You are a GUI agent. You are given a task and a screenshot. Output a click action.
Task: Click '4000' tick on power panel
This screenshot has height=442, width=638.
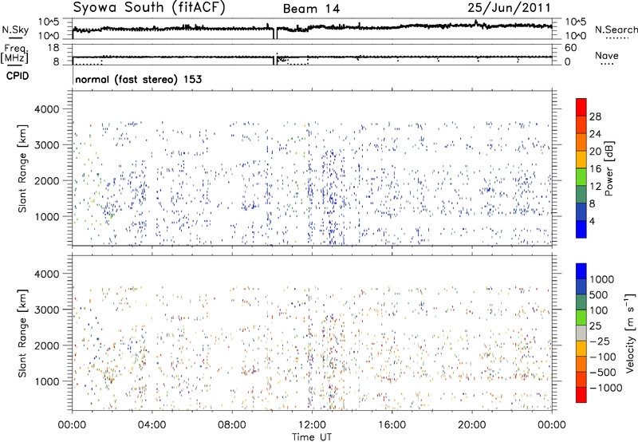[47, 109]
